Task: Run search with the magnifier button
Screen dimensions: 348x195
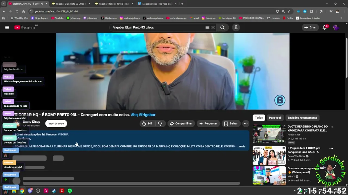Action: tap(222, 27)
